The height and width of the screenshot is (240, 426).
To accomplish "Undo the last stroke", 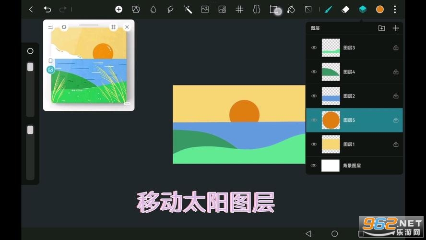I will click(x=47, y=10).
